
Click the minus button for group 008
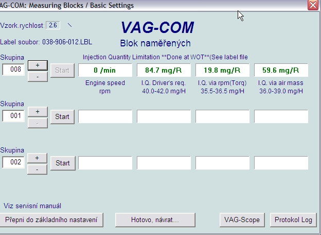(x=37, y=76)
